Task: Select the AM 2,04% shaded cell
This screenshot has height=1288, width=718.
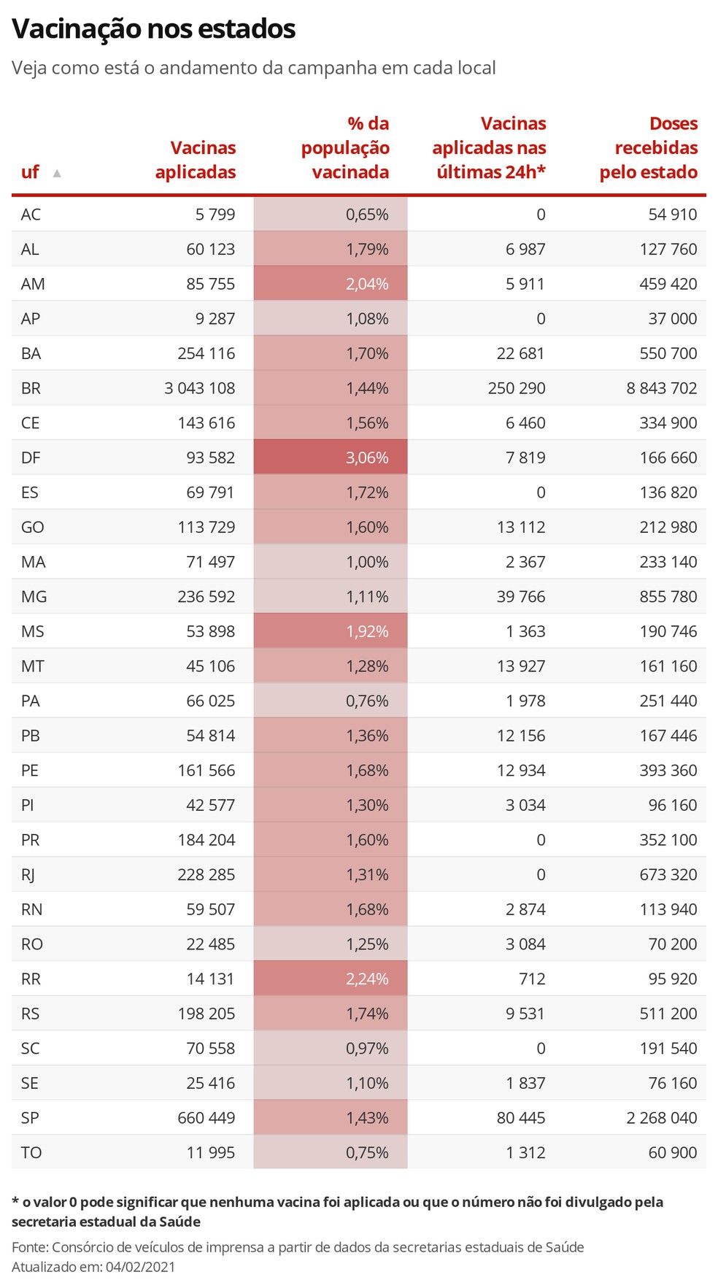Action: [x=331, y=284]
